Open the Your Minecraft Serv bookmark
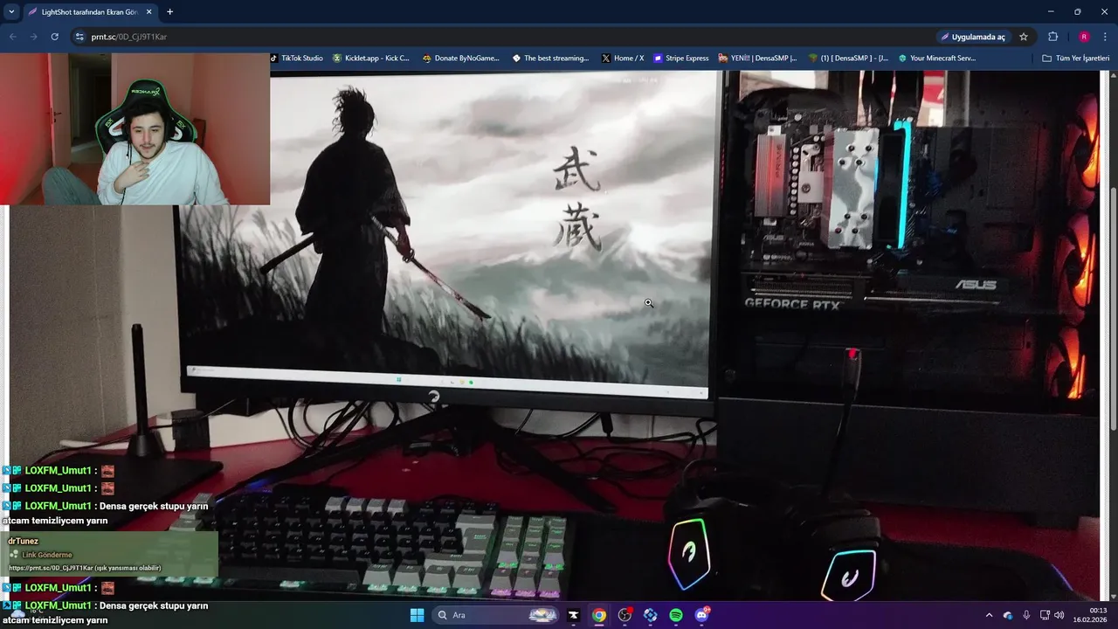Viewport: 1118px width, 629px height. [x=937, y=59]
